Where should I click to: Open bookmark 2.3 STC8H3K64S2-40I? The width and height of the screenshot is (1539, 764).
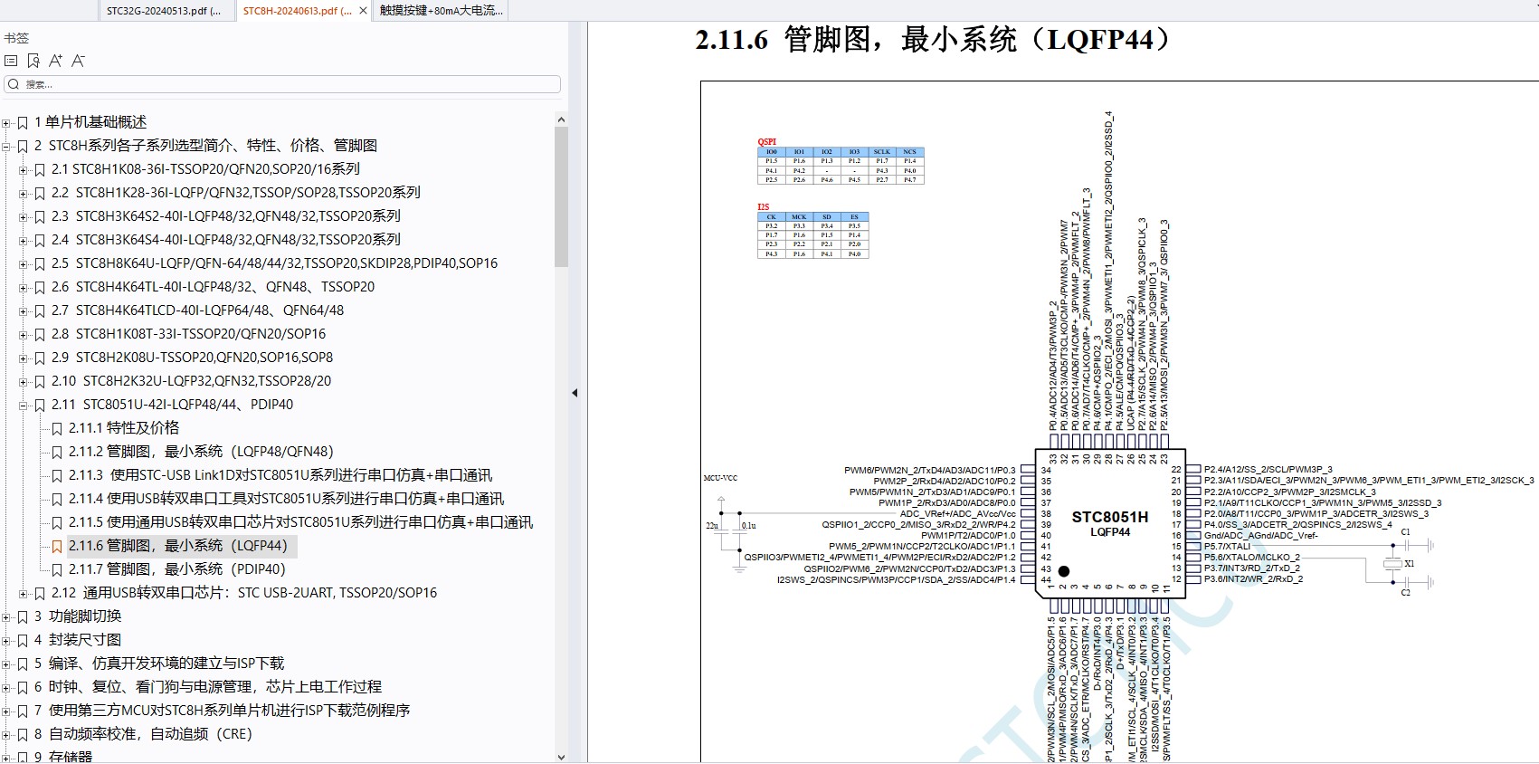click(x=226, y=216)
